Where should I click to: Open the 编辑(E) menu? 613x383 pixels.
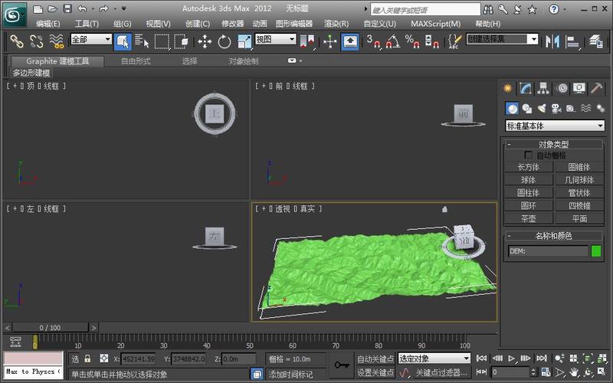48,24
